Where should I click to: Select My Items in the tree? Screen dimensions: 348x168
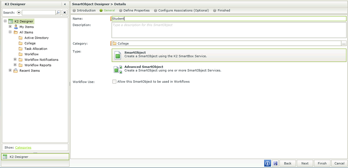[27, 27]
